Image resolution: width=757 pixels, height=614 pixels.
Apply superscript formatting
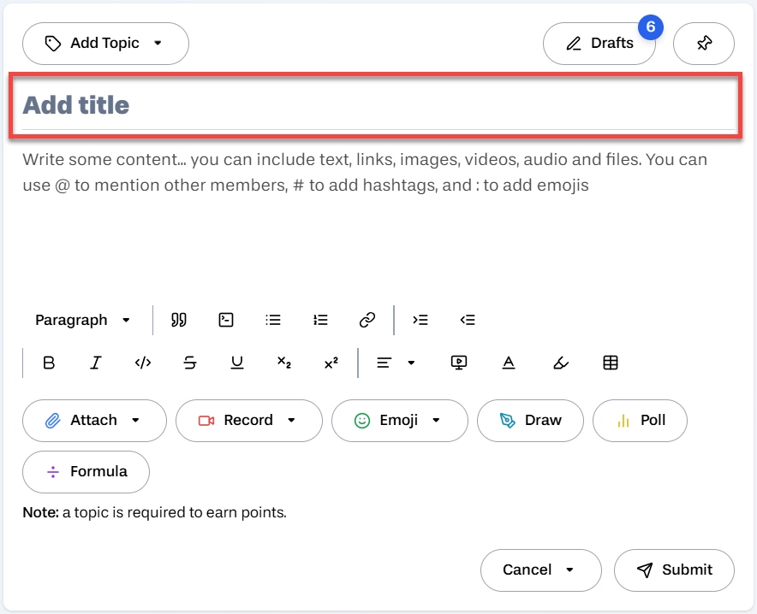[x=331, y=363]
